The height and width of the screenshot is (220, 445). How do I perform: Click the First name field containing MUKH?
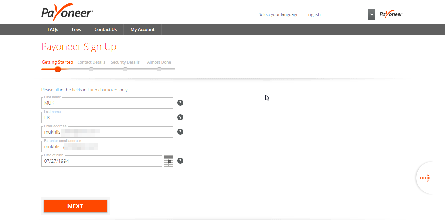[x=107, y=103]
